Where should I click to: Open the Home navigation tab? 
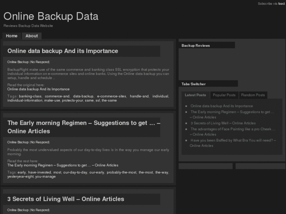tap(12, 36)
